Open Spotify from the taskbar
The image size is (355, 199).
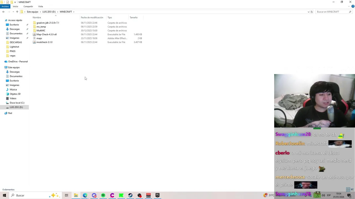103,195
